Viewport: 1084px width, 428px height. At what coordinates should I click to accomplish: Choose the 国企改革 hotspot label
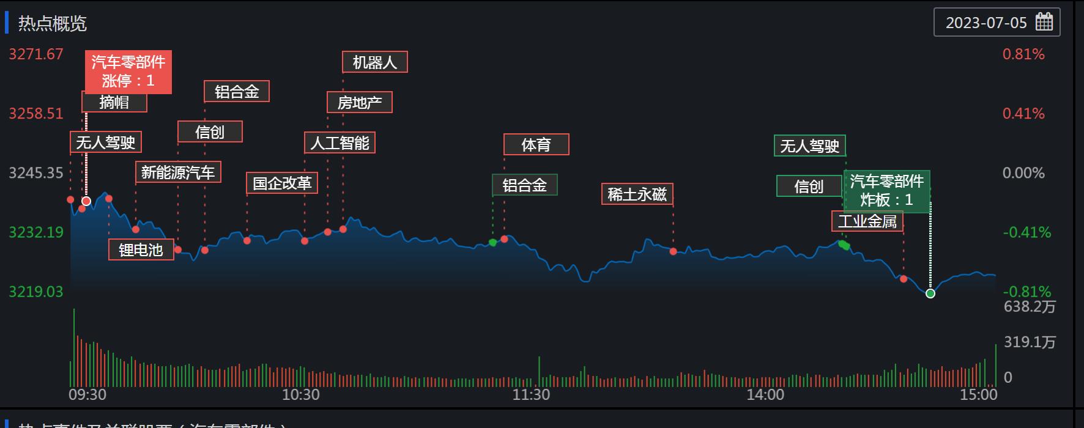pos(282,183)
